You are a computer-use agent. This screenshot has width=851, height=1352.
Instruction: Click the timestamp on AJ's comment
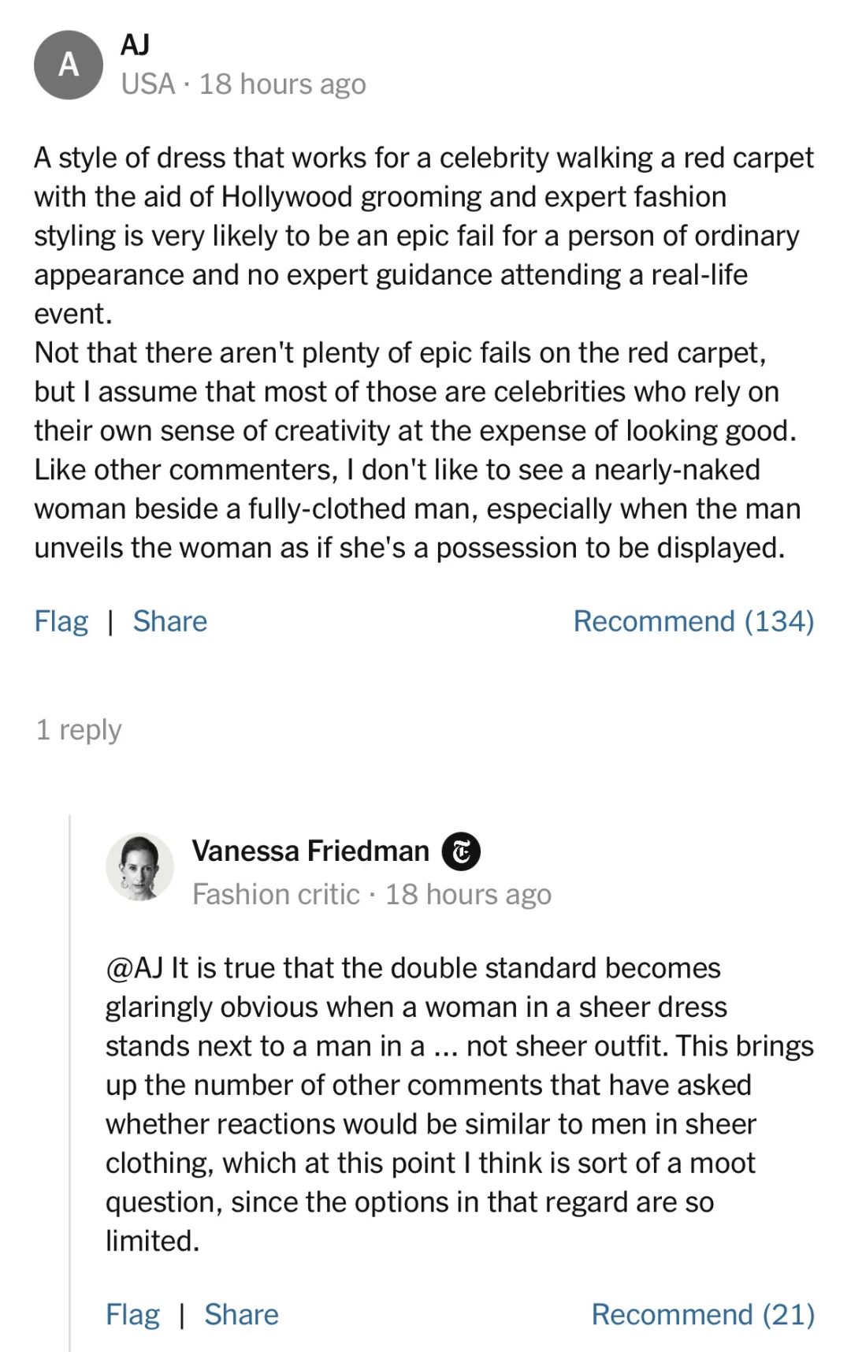click(x=282, y=84)
